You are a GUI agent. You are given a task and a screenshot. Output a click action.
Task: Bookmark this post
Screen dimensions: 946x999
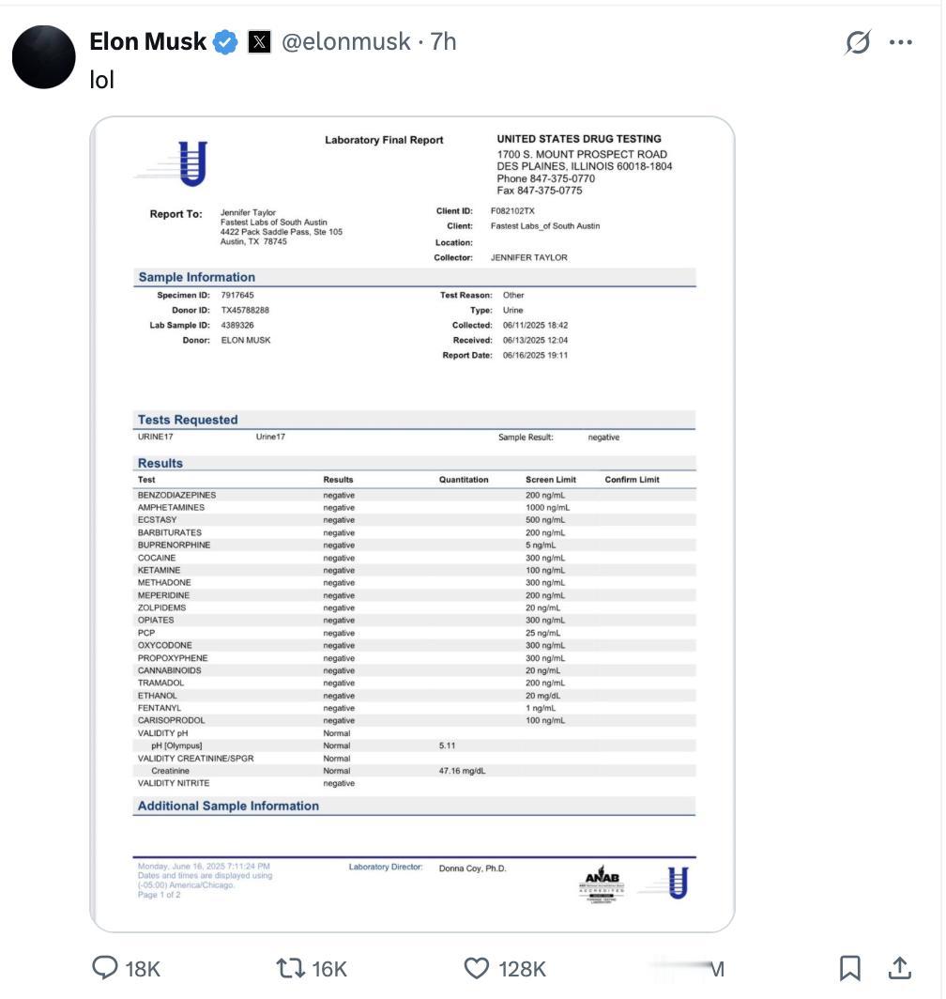tap(849, 968)
